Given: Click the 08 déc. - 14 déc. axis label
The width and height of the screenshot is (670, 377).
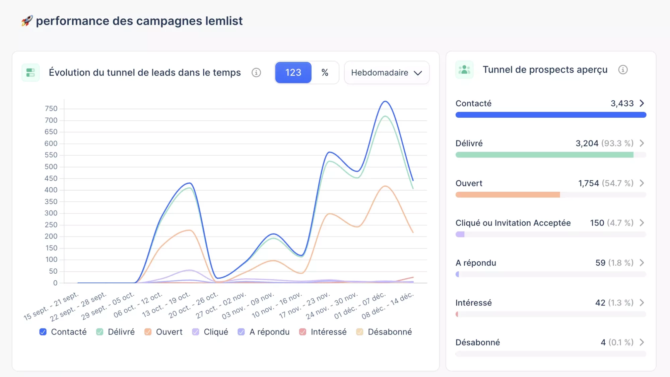Looking at the screenshot, I should [x=388, y=306].
